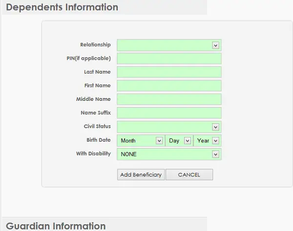293x231 pixels.
Task: Click the Birth Date label
Action: point(99,140)
